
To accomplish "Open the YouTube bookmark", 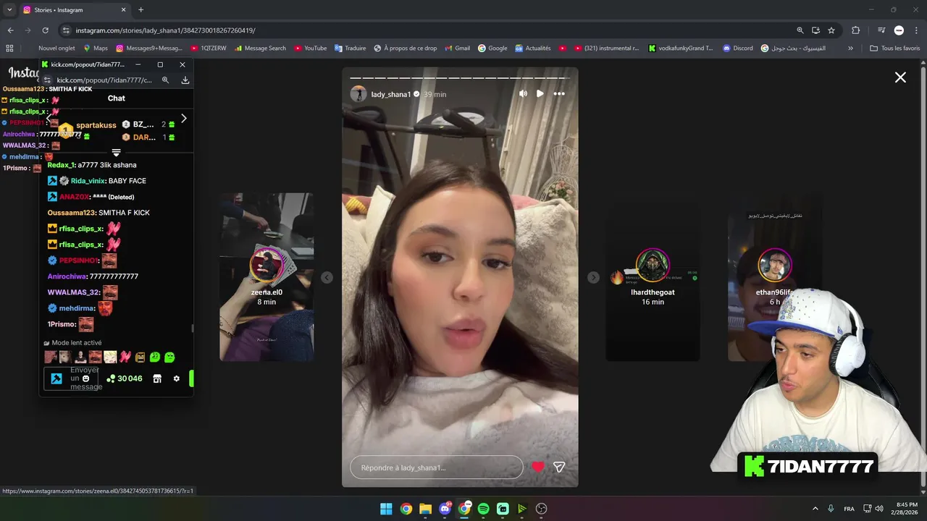I will pos(310,48).
